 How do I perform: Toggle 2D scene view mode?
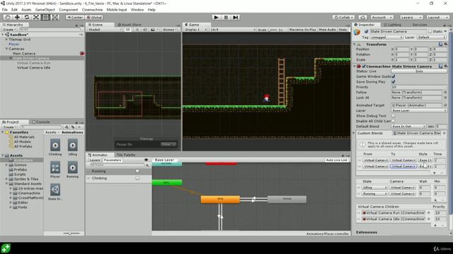point(128,30)
